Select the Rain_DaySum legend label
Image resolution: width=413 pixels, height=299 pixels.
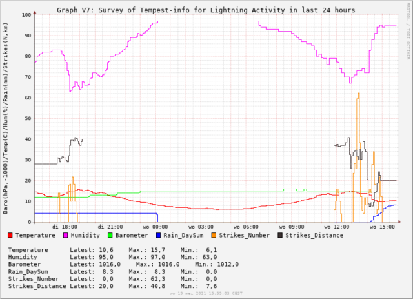[x=183, y=235]
